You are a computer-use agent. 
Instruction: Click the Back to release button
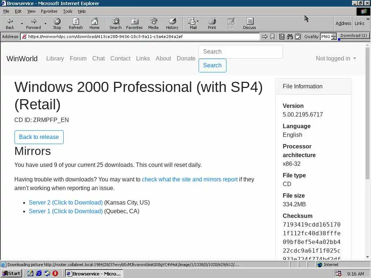(x=39, y=137)
